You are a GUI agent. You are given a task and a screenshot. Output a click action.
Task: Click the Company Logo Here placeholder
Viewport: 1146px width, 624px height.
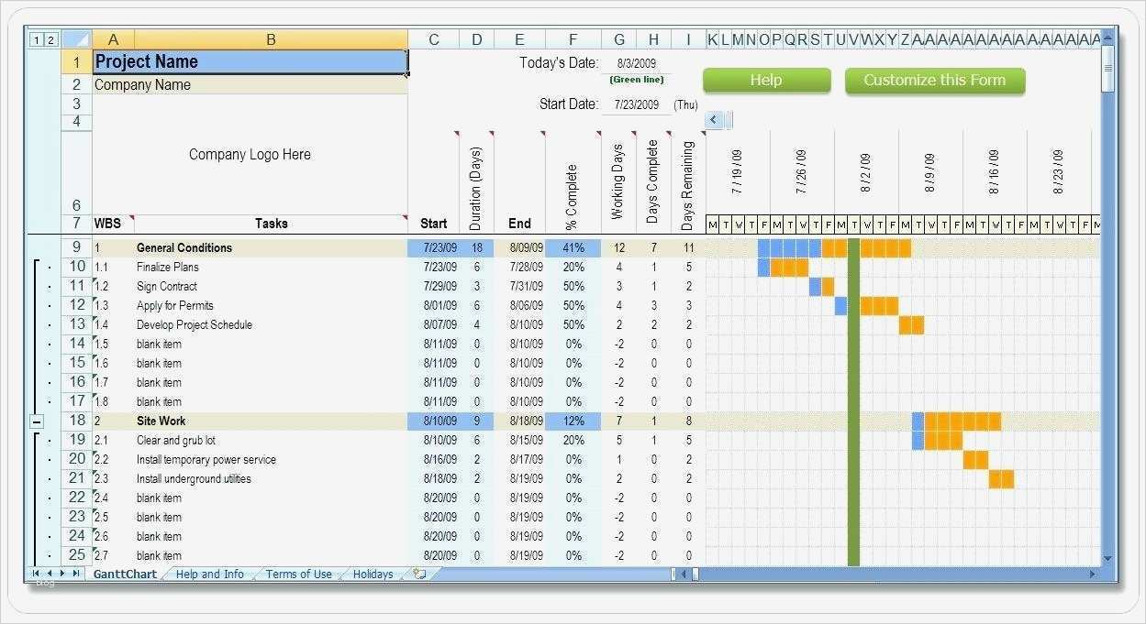(250, 155)
